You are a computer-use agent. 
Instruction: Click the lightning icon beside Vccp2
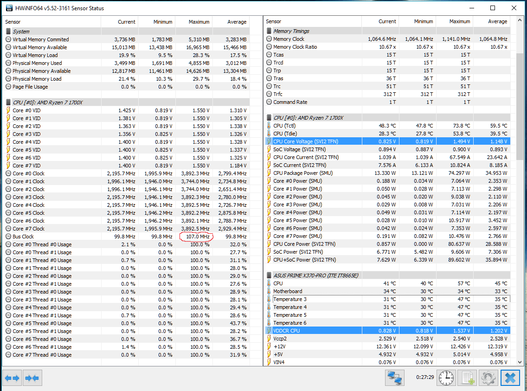(269, 339)
